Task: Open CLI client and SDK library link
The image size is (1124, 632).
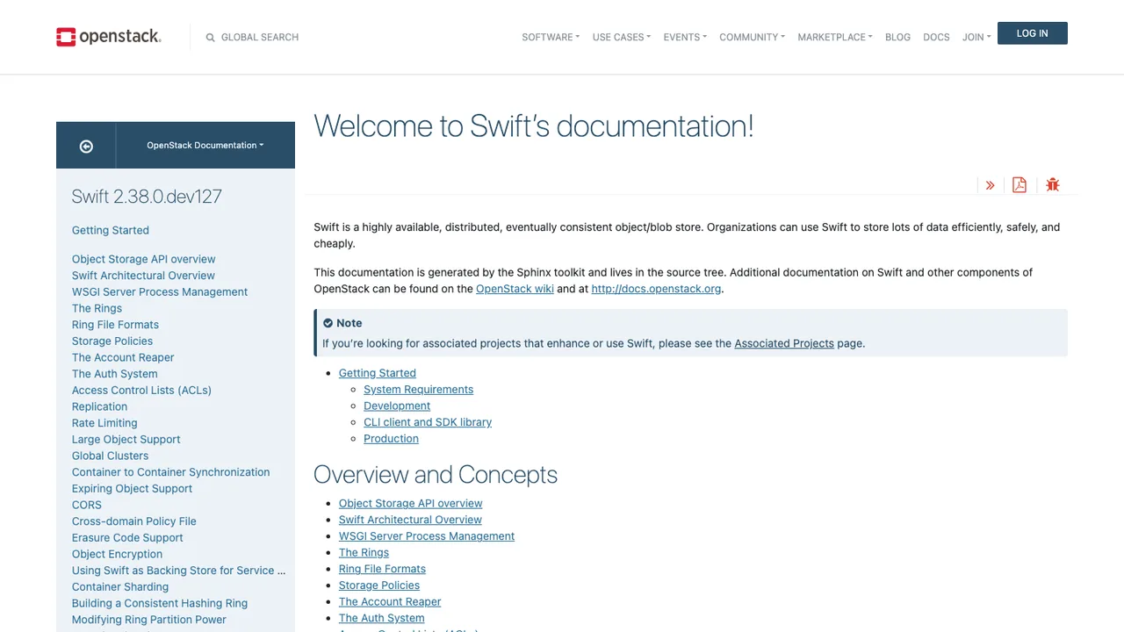Action: pyautogui.click(x=428, y=422)
